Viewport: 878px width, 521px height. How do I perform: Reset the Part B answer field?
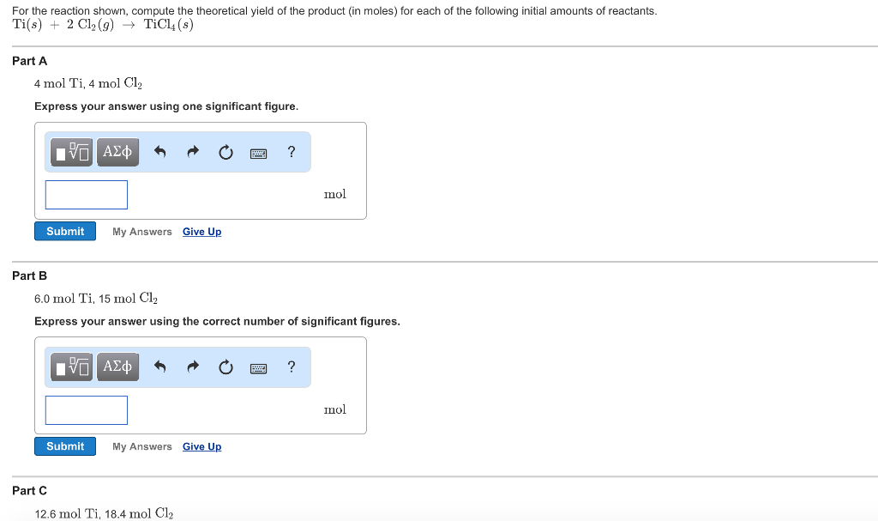[226, 367]
